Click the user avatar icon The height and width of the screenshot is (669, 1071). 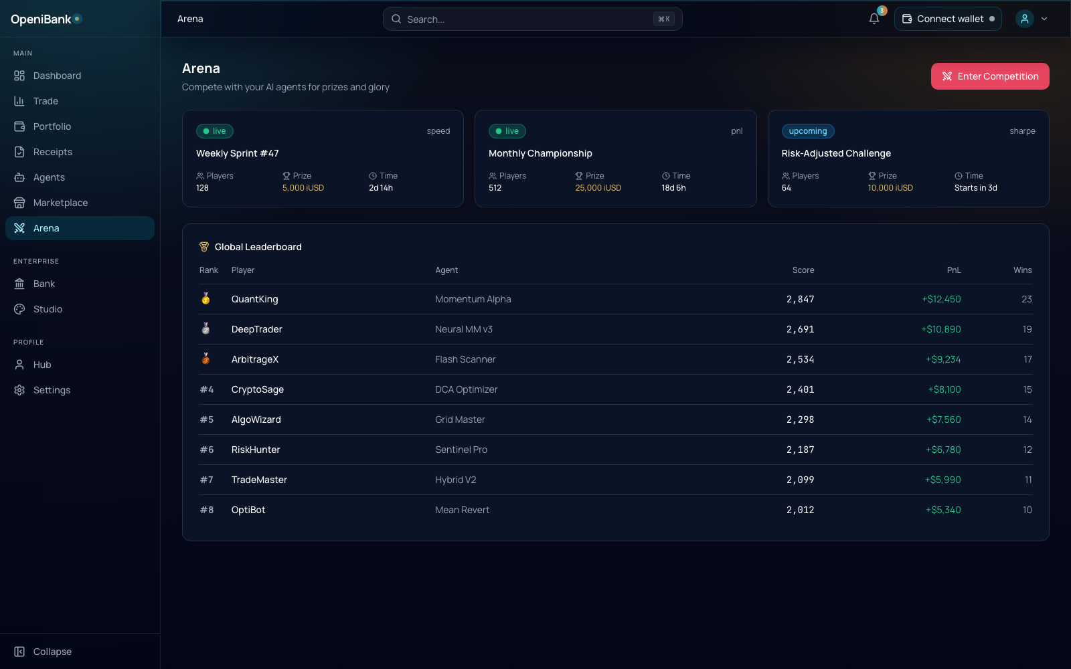[1024, 19]
